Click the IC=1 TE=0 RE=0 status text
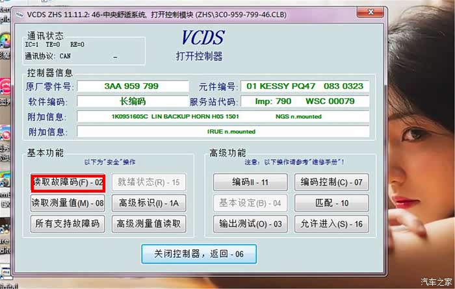This screenshot has width=455, height=289. pos(55,44)
